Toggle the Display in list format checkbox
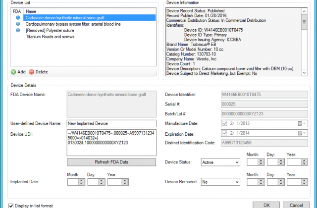317x208 pixels. pyautogui.click(x=11, y=205)
